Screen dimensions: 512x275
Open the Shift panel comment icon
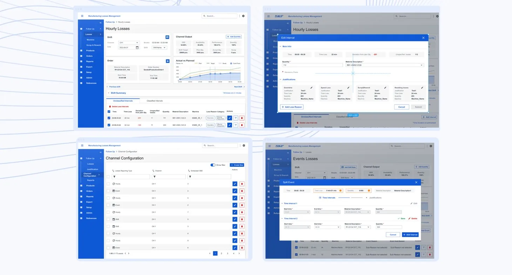167,37
